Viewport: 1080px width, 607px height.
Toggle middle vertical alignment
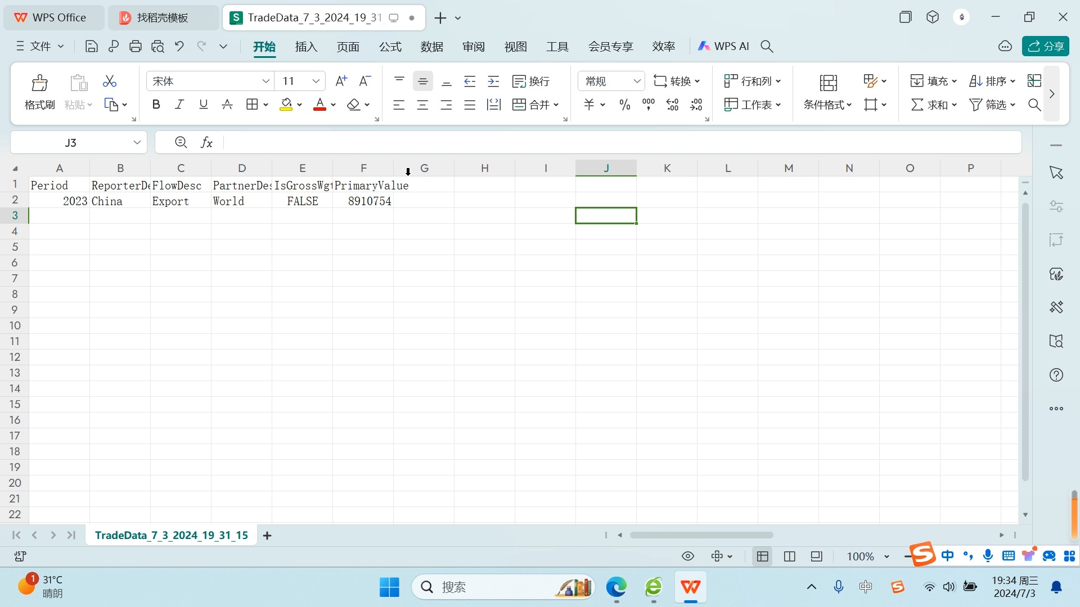coord(423,81)
